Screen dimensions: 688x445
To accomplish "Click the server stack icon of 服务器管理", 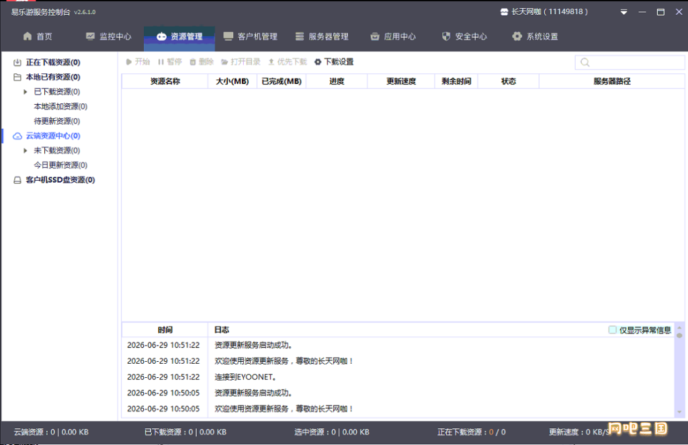I will (x=299, y=36).
